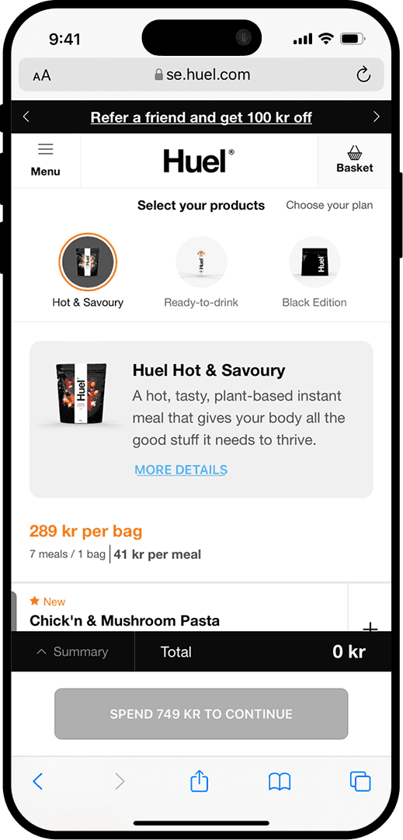
Task: Open the Safari tabs overview icon
Action: (360, 782)
